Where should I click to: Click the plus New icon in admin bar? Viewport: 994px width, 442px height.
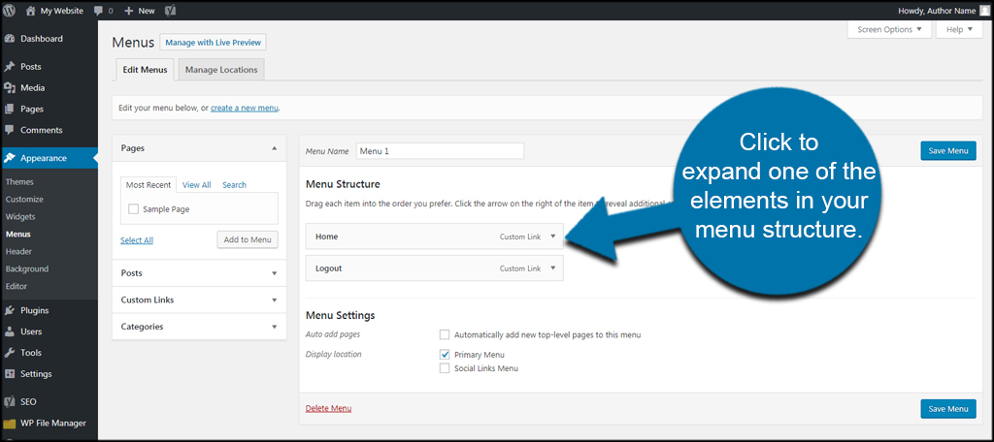(x=129, y=11)
